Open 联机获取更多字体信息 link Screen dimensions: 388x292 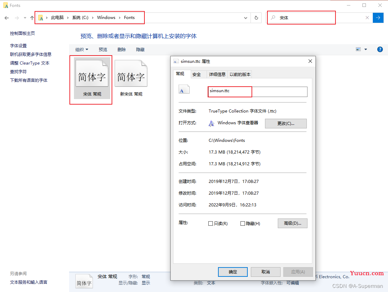[31, 55]
